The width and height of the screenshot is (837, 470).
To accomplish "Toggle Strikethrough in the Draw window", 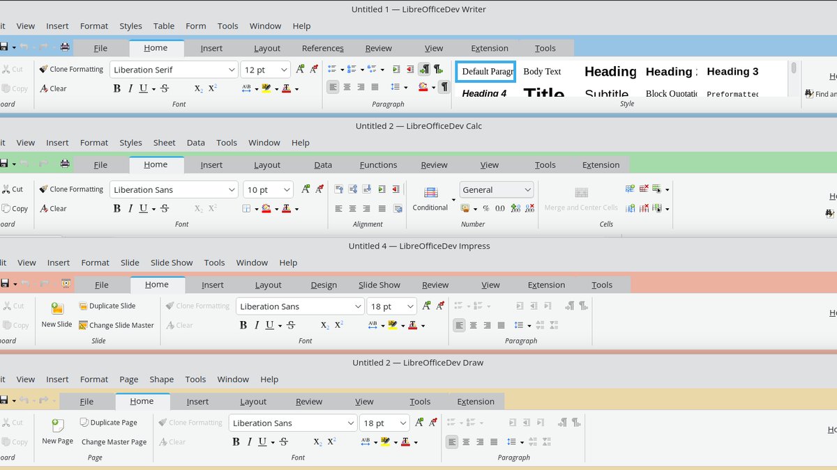I will [283, 441].
